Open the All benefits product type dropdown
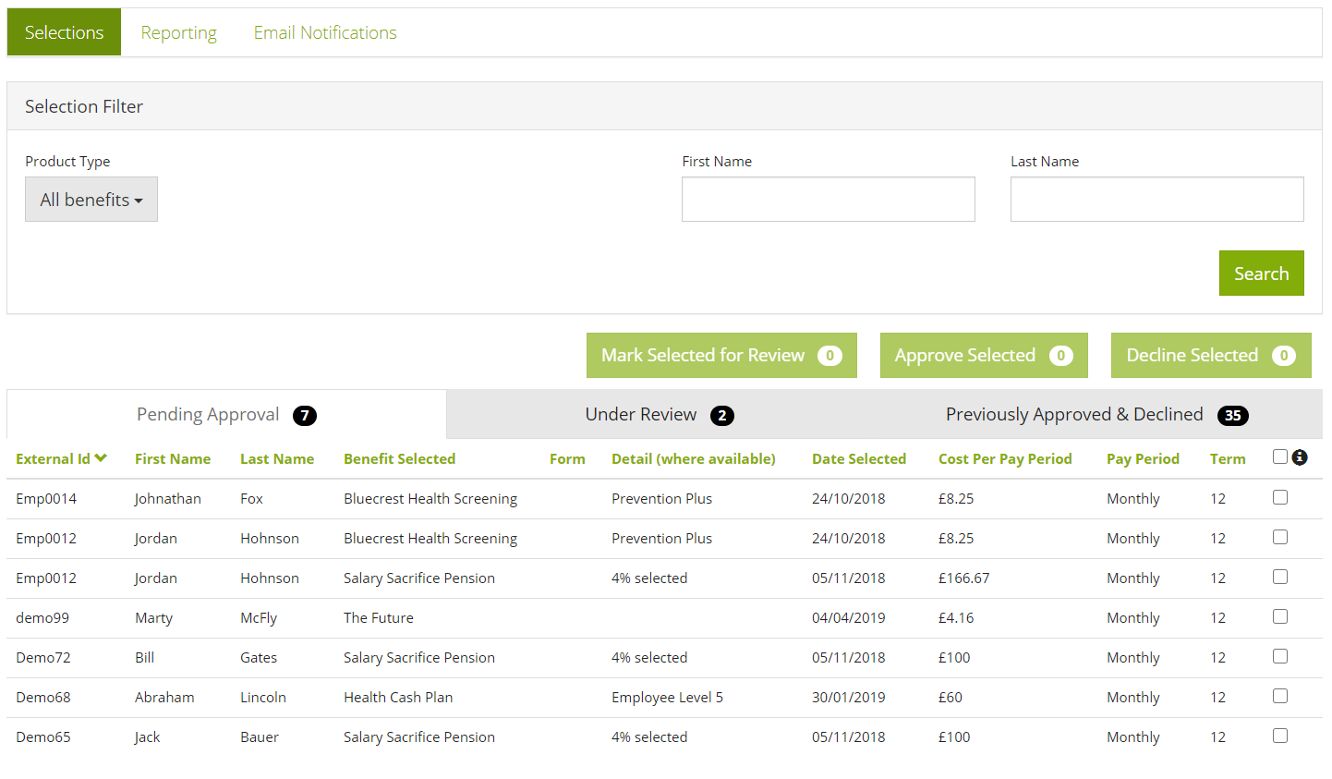 pyautogui.click(x=91, y=200)
